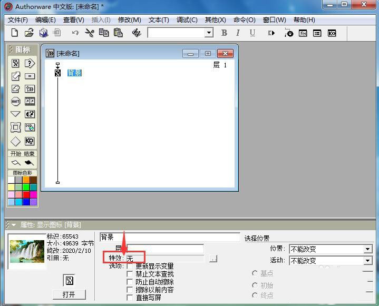Enable 禁止文本查找 checkbox
This screenshot has height=306, width=379.
pyautogui.click(x=130, y=274)
